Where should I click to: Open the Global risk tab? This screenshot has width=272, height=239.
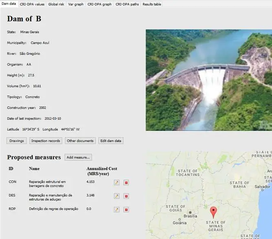tap(56, 4)
